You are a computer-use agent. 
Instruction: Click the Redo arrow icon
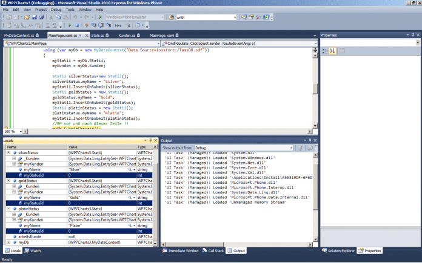86,17
